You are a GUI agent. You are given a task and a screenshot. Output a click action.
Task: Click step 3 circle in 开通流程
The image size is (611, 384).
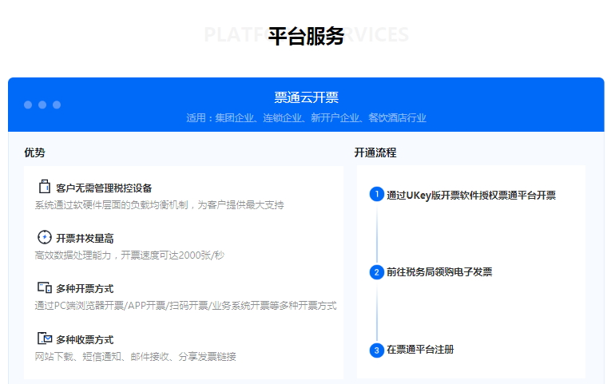pyautogui.click(x=376, y=350)
